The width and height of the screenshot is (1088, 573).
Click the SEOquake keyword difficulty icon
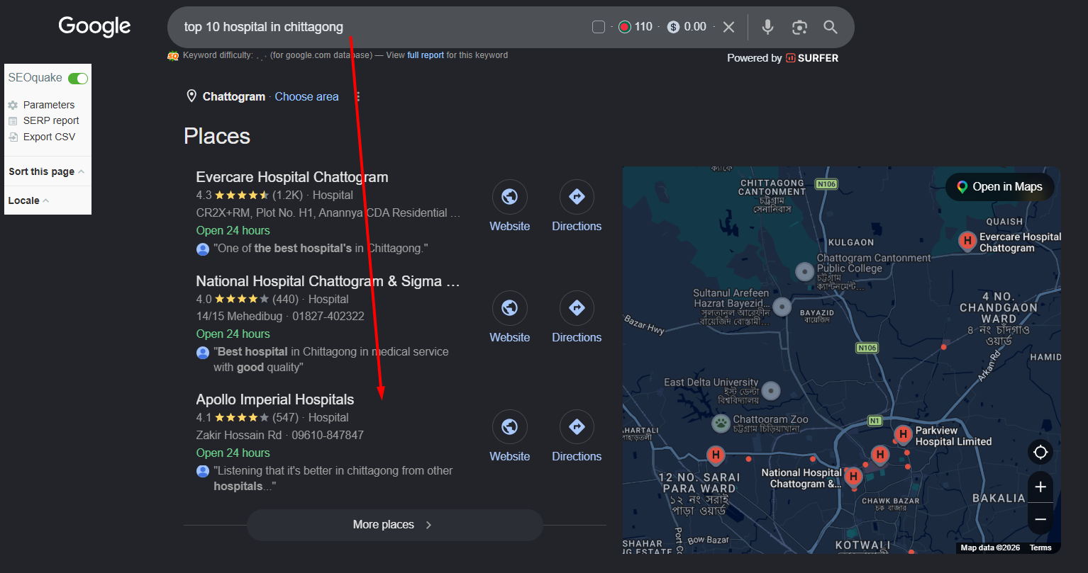(173, 56)
